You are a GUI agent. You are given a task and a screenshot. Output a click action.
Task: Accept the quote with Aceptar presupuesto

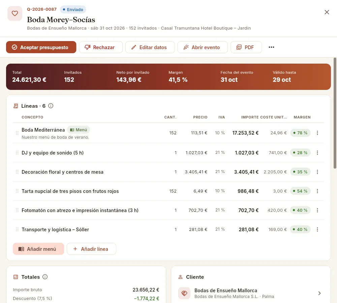tap(41, 47)
